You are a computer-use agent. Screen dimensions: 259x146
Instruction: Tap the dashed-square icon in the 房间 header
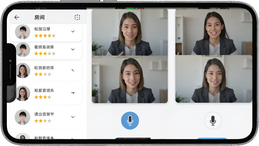point(77,17)
